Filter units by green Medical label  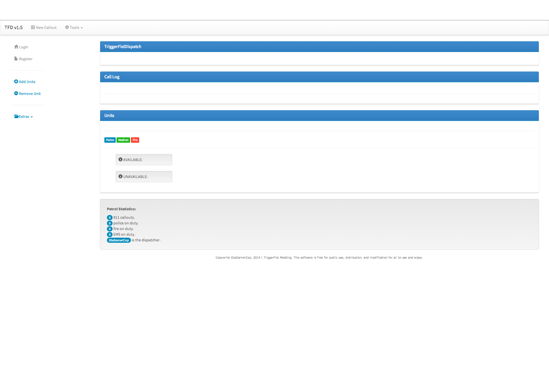pos(123,140)
